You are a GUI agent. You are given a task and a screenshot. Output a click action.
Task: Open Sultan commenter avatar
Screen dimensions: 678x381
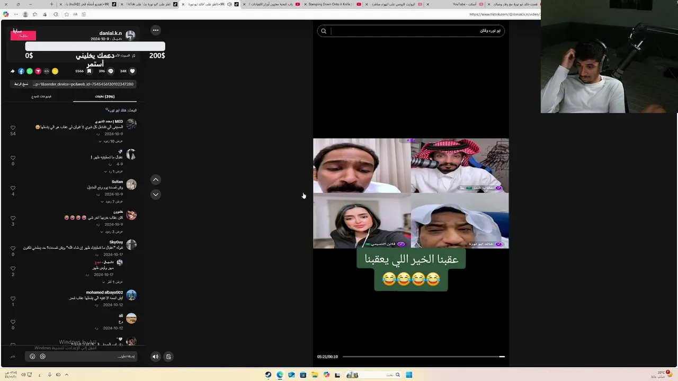[x=131, y=184]
